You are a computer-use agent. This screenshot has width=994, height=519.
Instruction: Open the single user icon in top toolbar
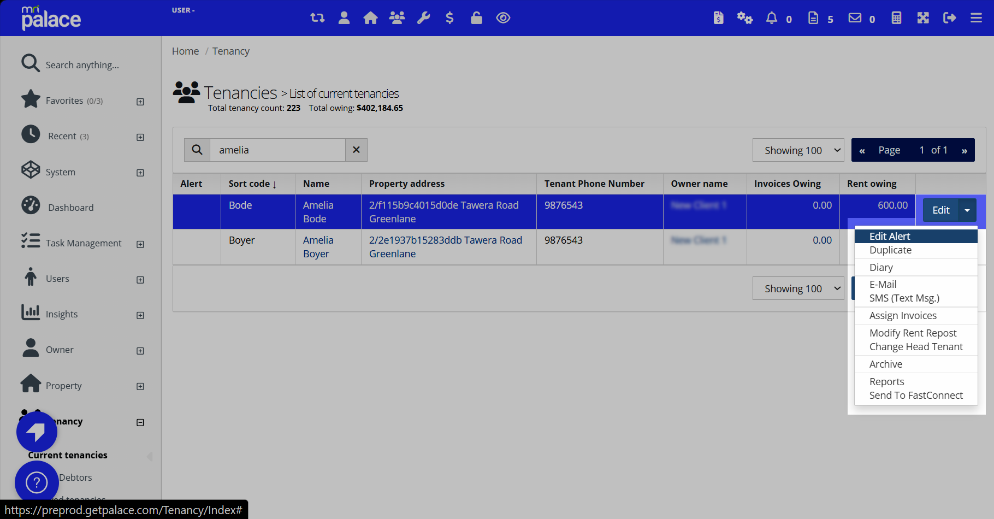point(344,18)
